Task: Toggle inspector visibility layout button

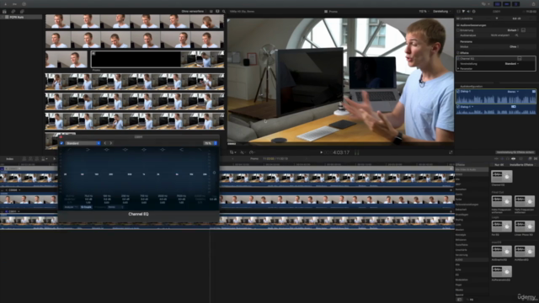Action: click(515, 3)
